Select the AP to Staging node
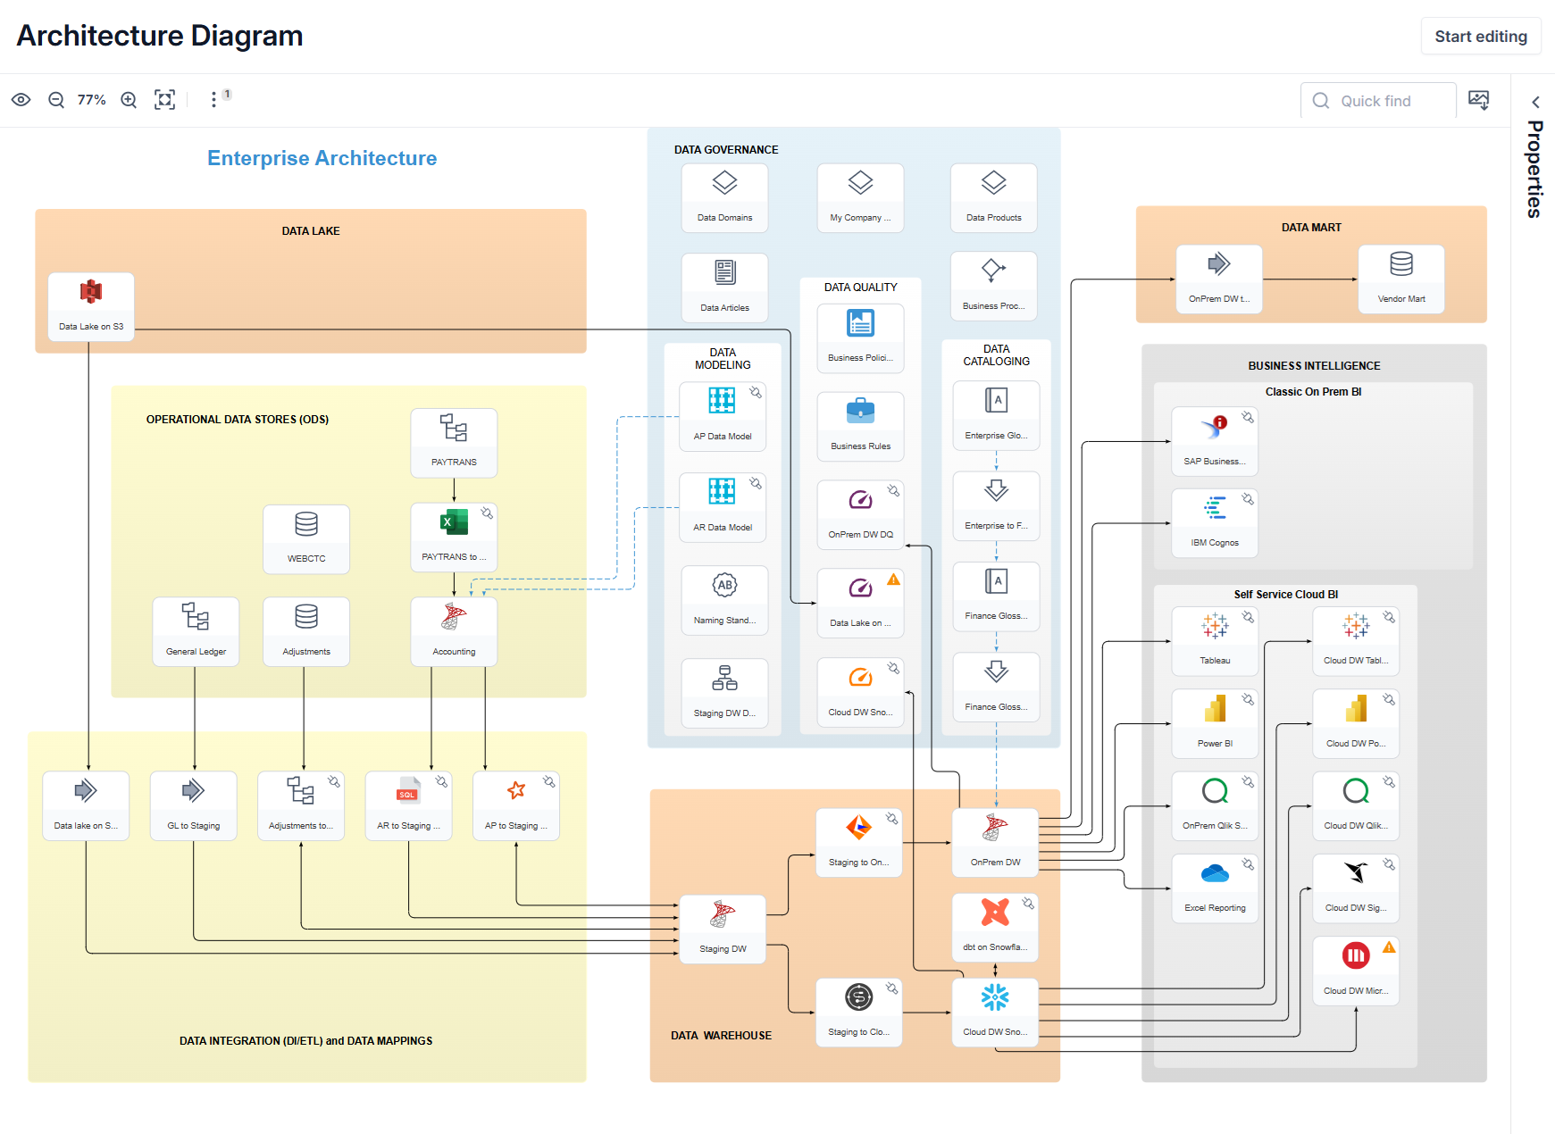The image size is (1555, 1134). pos(516,805)
